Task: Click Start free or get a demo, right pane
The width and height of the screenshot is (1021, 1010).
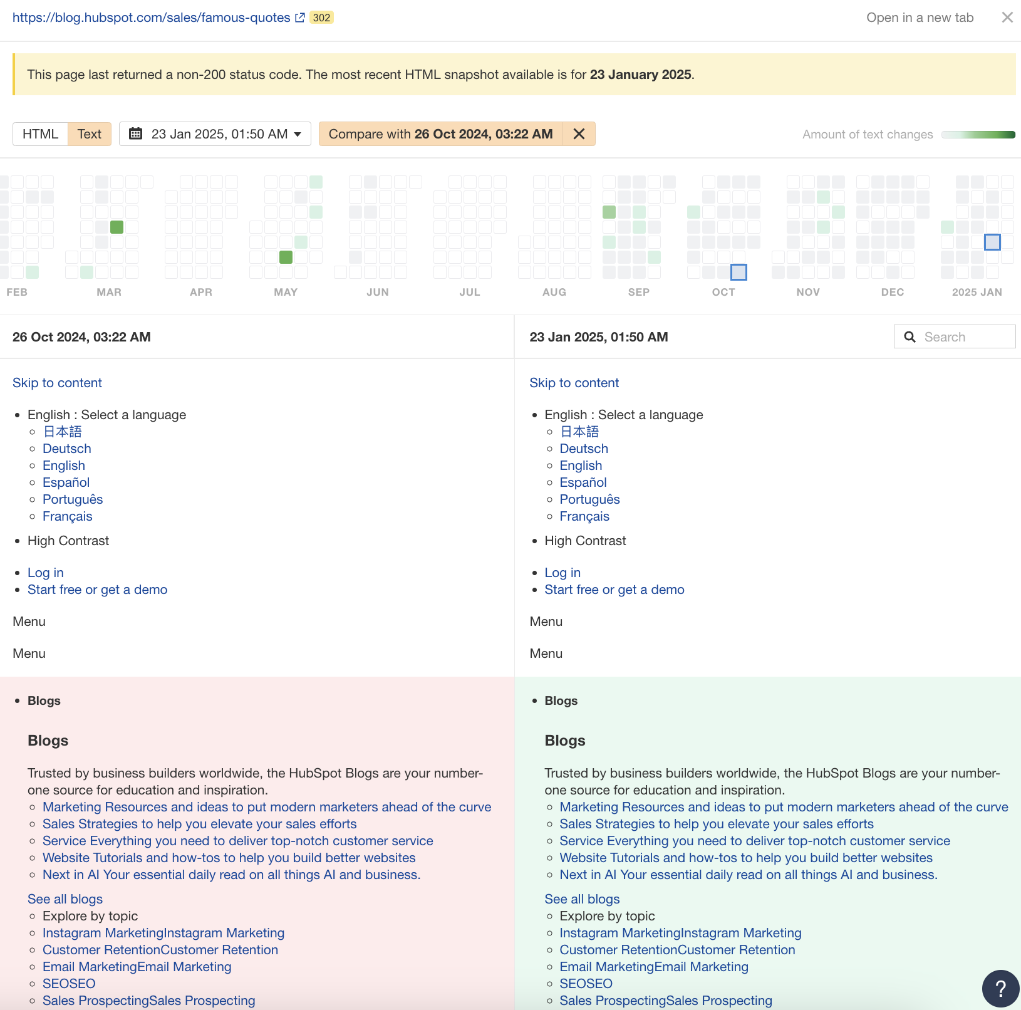Action: (x=614, y=590)
